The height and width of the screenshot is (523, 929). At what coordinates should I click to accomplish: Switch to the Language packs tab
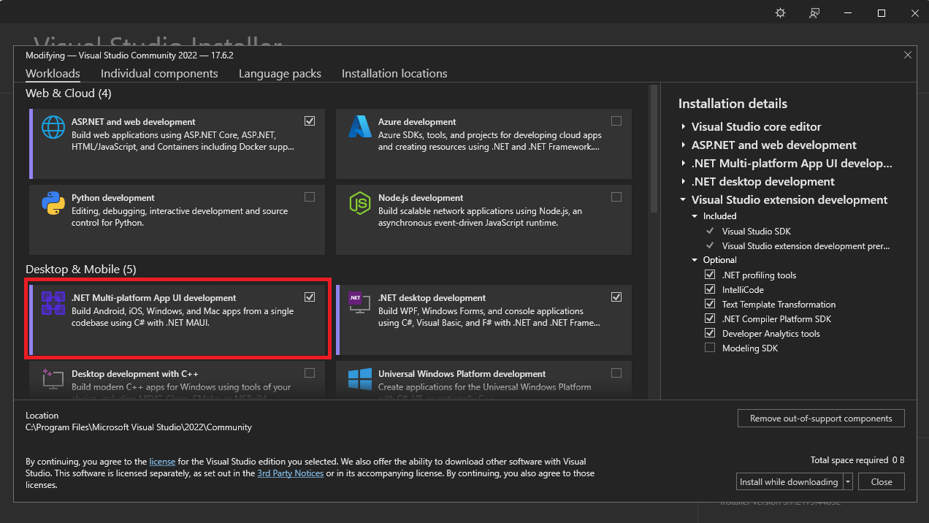(280, 74)
